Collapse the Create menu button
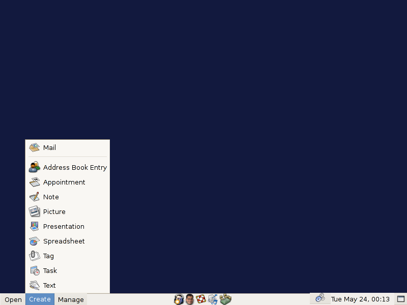This screenshot has width=407, height=305. click(40, 299)
